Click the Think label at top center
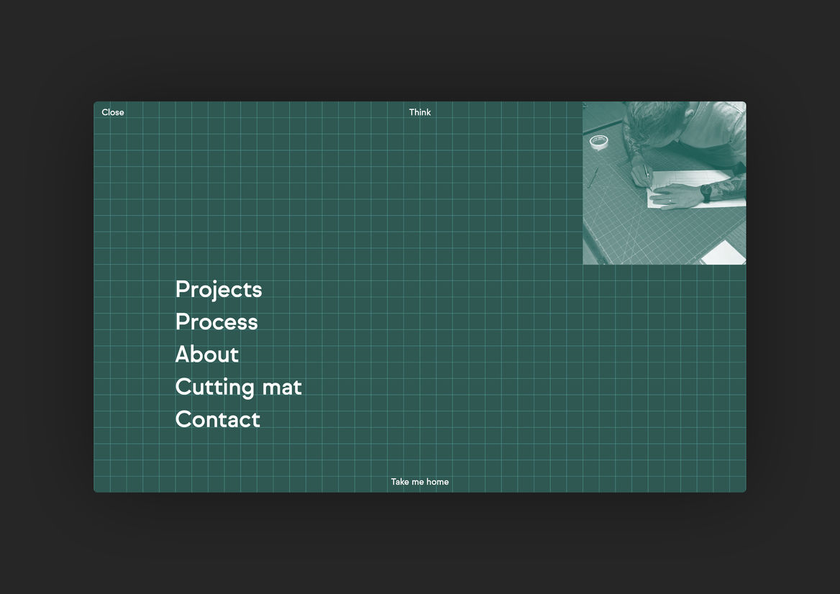840x594 pixels. click(420, 112)
